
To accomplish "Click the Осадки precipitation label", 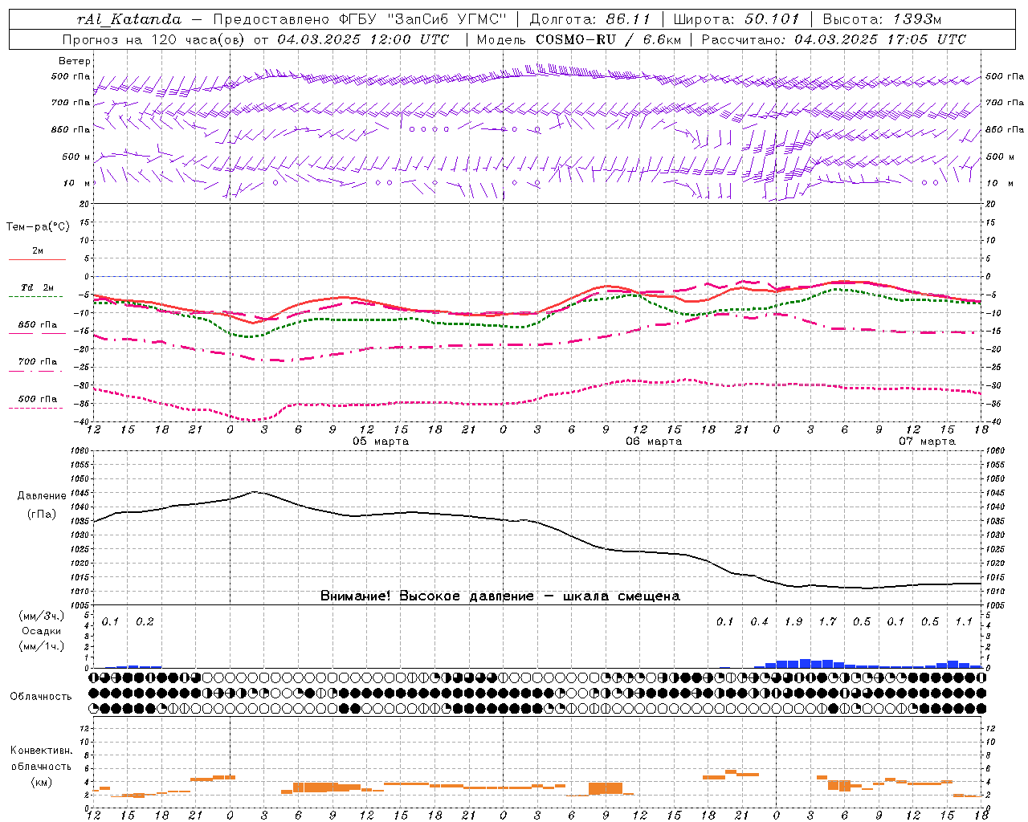I will (41, 631).
